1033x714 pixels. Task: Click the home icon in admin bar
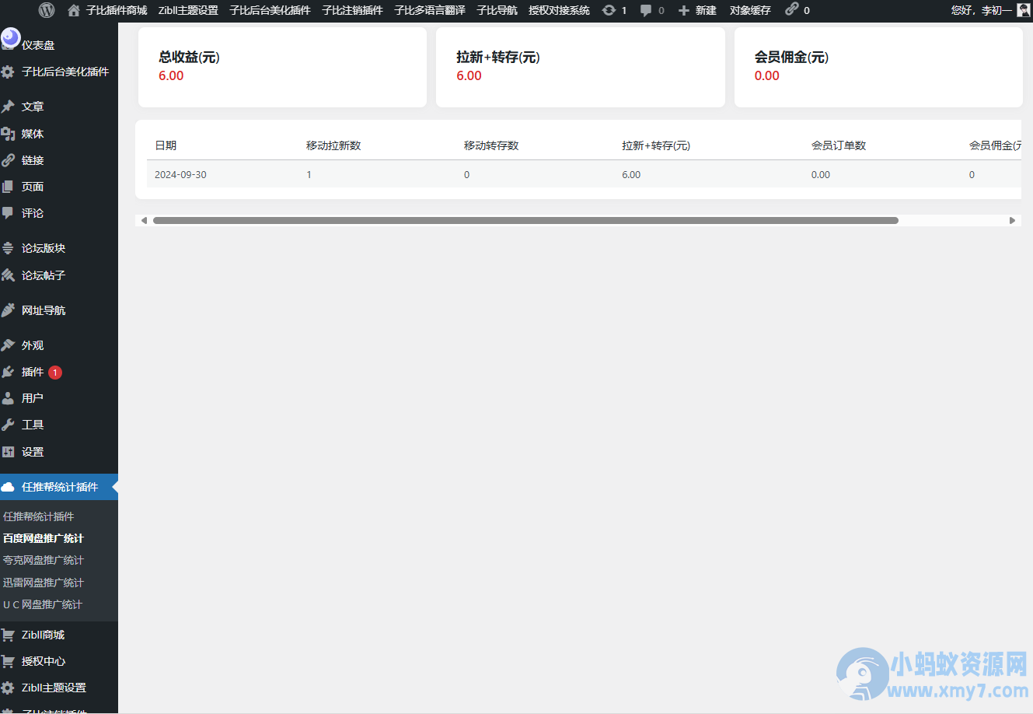coord(74,10)
